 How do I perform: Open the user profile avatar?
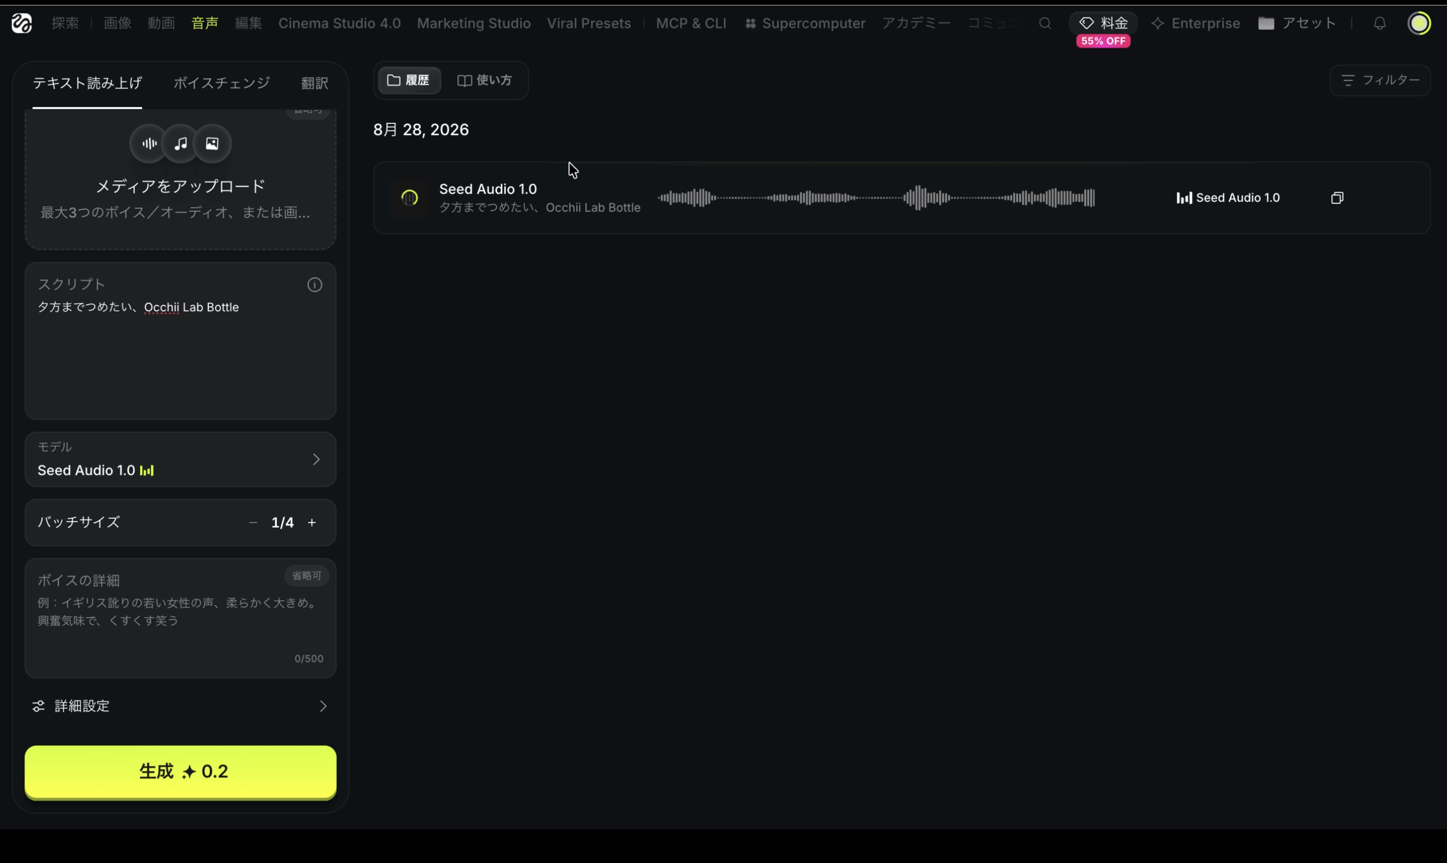tap(1419, 23)
